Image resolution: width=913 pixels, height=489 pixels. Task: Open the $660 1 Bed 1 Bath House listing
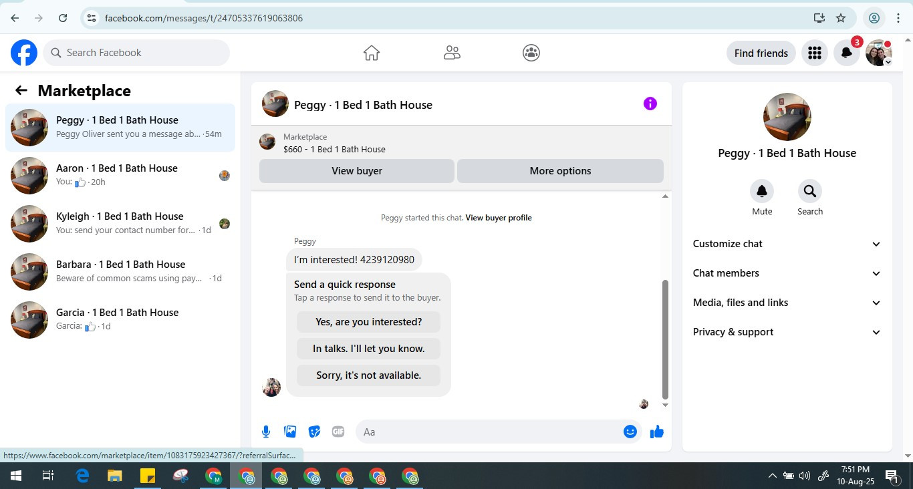point(334,149)
